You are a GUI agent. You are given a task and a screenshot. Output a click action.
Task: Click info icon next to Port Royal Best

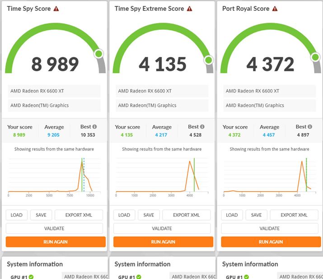(x=310, y=127)
